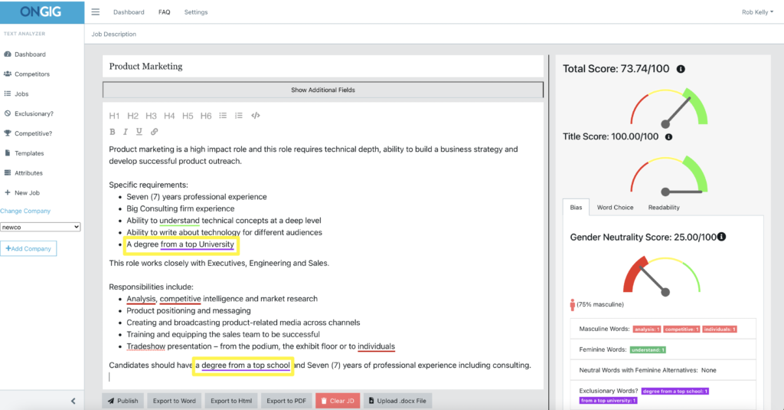Image resolution: width=784 pixels, height=410 pixels.
Task: Collapse the sidebar with the arrow
Action: pos(73,401)
